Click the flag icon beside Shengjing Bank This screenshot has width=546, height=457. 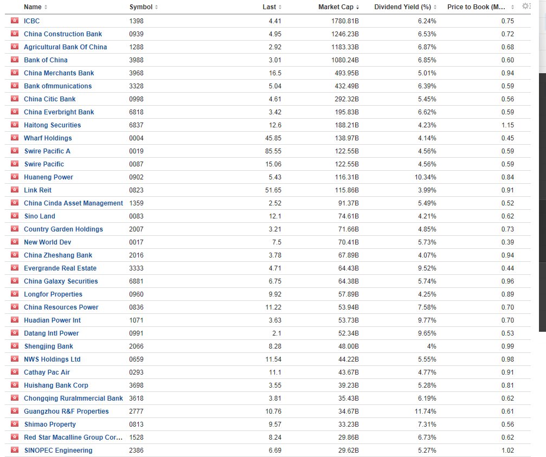(15, 346)
